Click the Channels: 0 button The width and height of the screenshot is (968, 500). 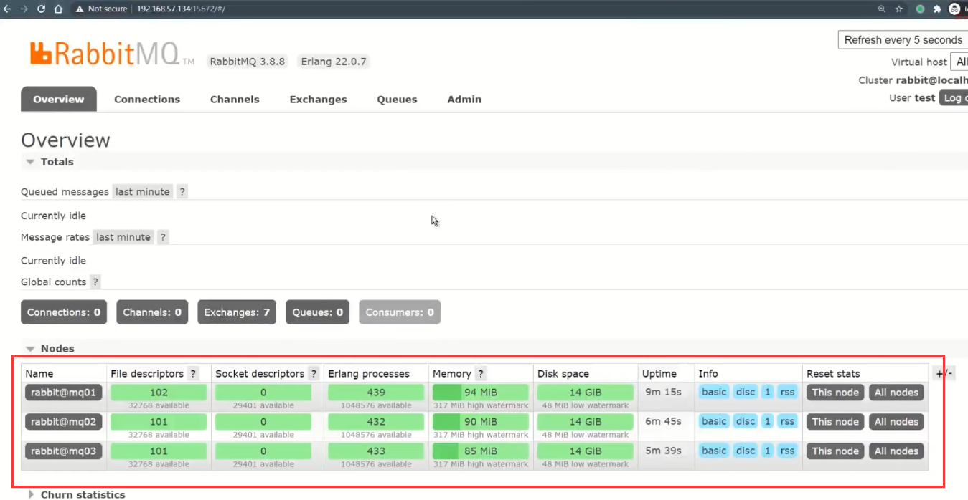tap(152, 312)
